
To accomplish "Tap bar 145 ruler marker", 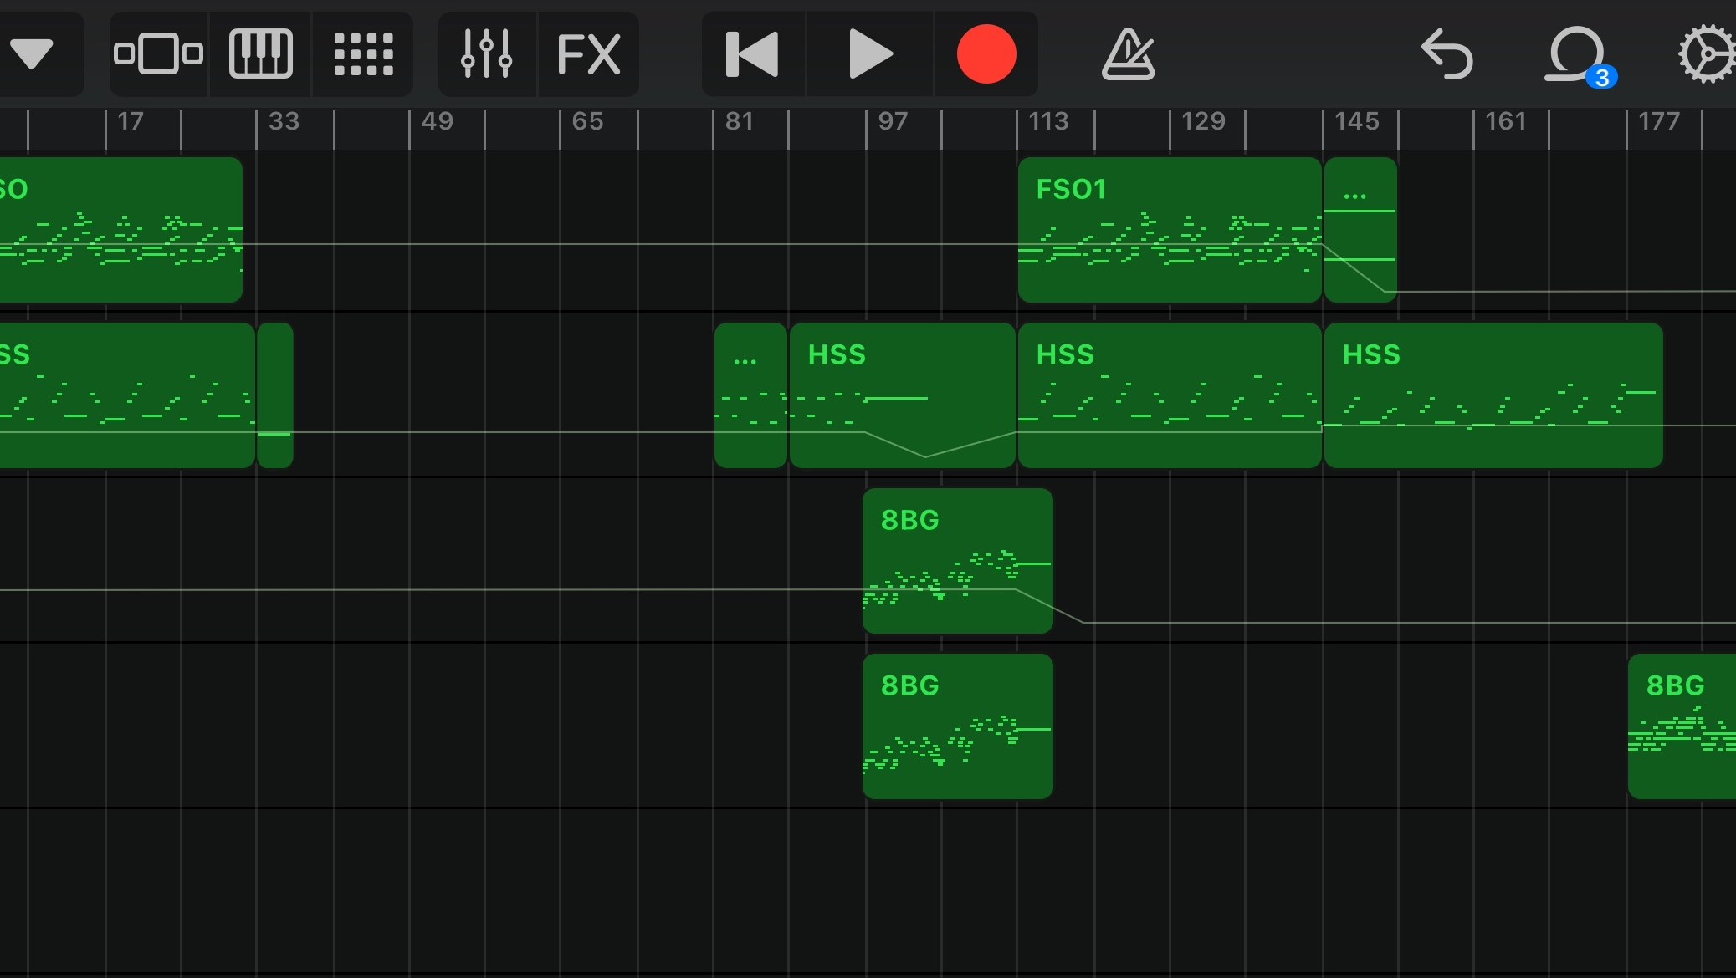I will pyautogui.click(x=1355, y=122).
